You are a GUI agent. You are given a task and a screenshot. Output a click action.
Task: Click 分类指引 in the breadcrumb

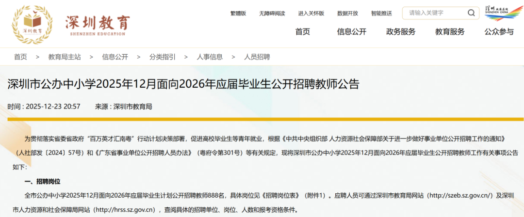point(163,57)
